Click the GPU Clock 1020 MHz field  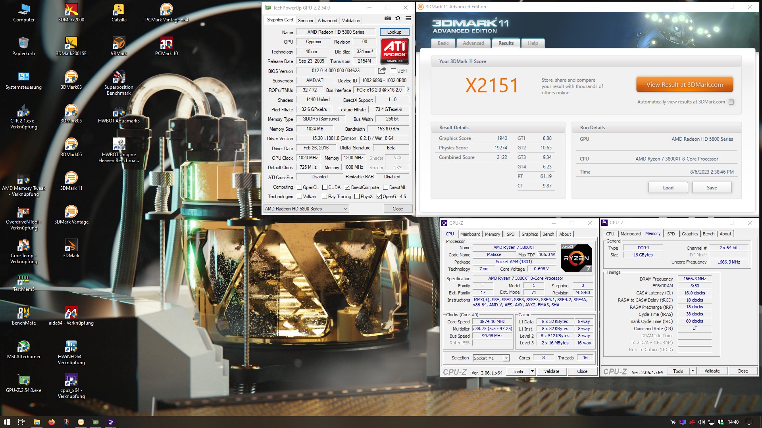[x=308, y=158]
